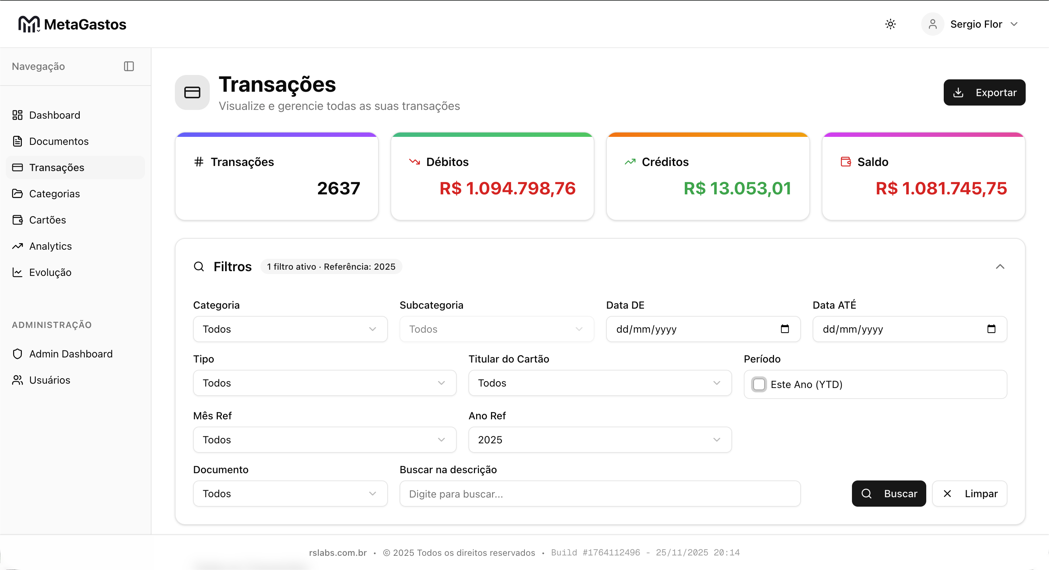The width and height of the screenshot is (1049, 570).
Task: Click the calendar icon in Data DE
Action: point(785,329)
